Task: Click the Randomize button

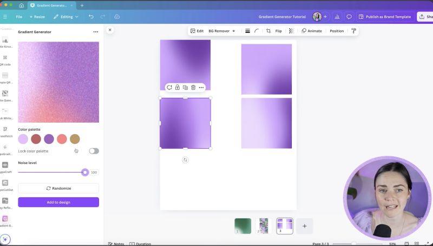Action: (58, 188)
